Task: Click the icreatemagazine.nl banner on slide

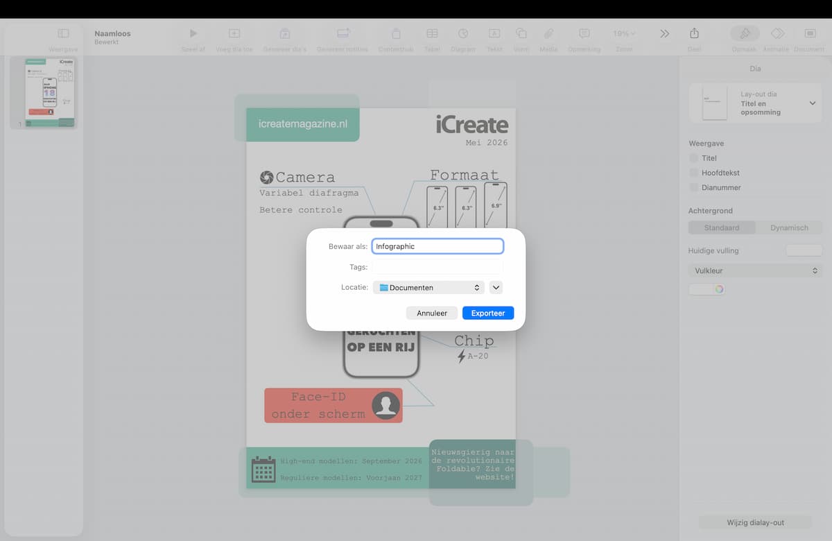Action: point(302,124)
